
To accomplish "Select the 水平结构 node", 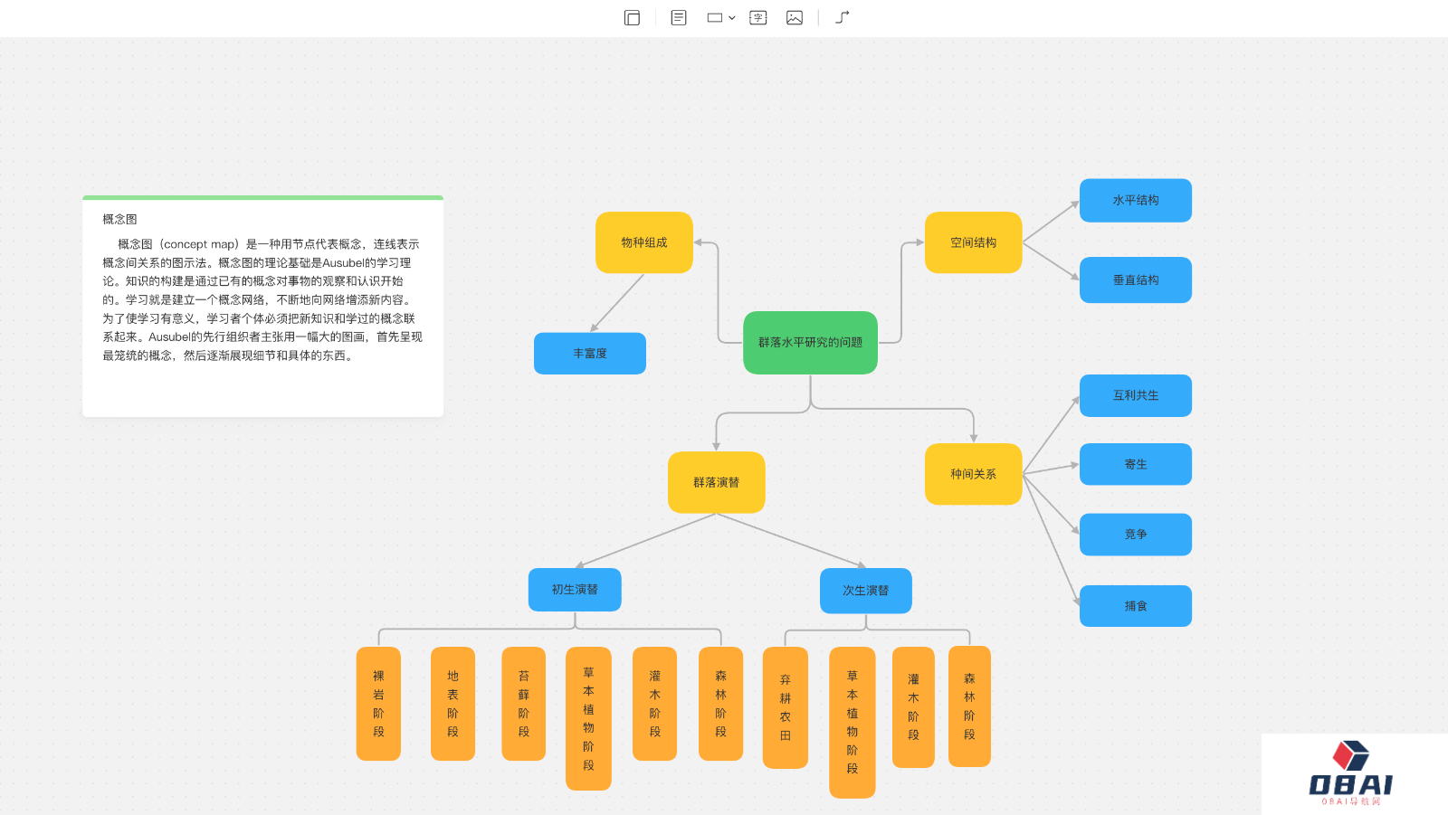I will tap(1135, 201).
